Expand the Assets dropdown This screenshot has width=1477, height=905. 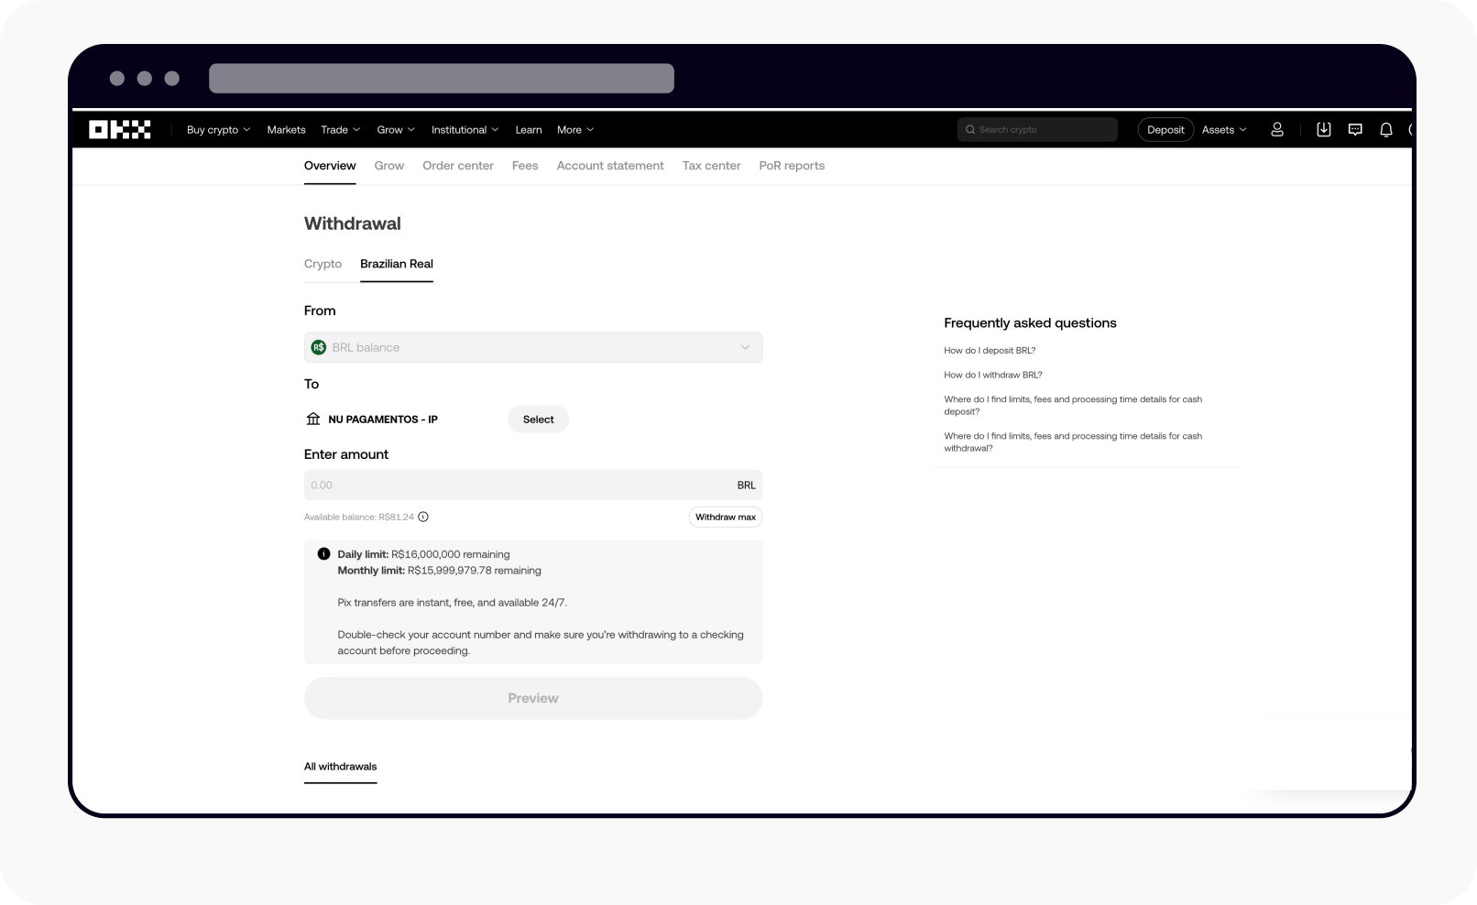point(1222,129)
